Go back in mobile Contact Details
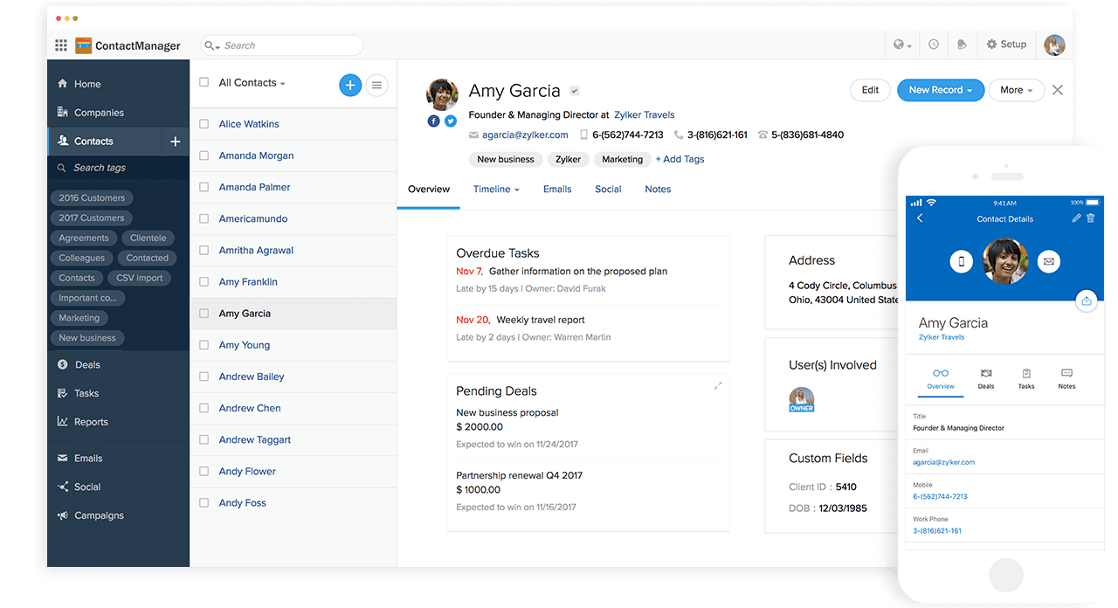The width and height of the screenshot is (1118, 608). (920, 218)
